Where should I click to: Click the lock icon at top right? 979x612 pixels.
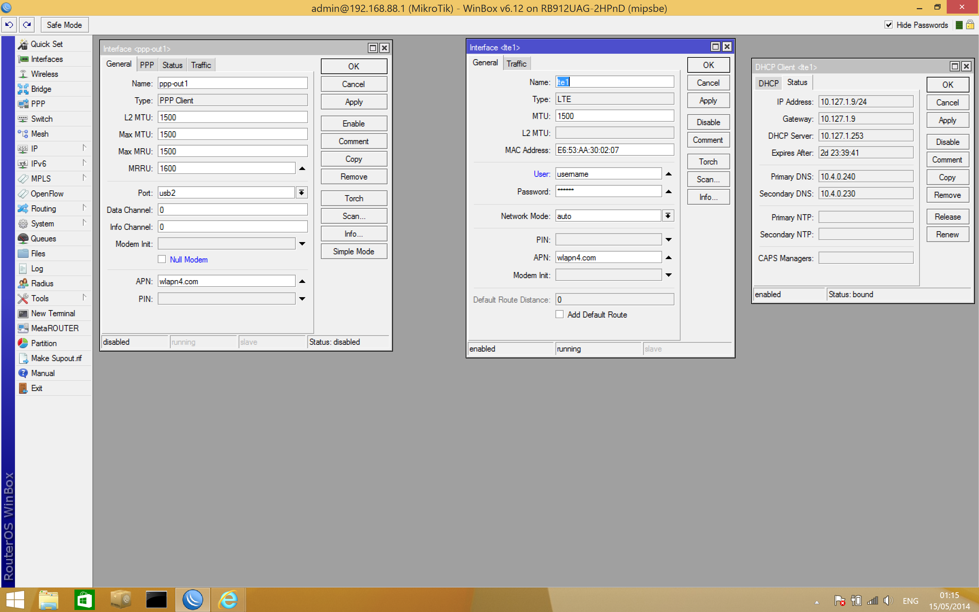click(x=970, y=25)
